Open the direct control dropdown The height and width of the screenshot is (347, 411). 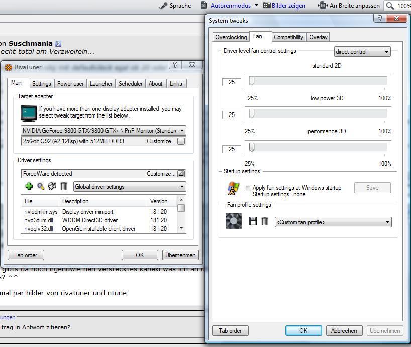[x=362, y=52]
